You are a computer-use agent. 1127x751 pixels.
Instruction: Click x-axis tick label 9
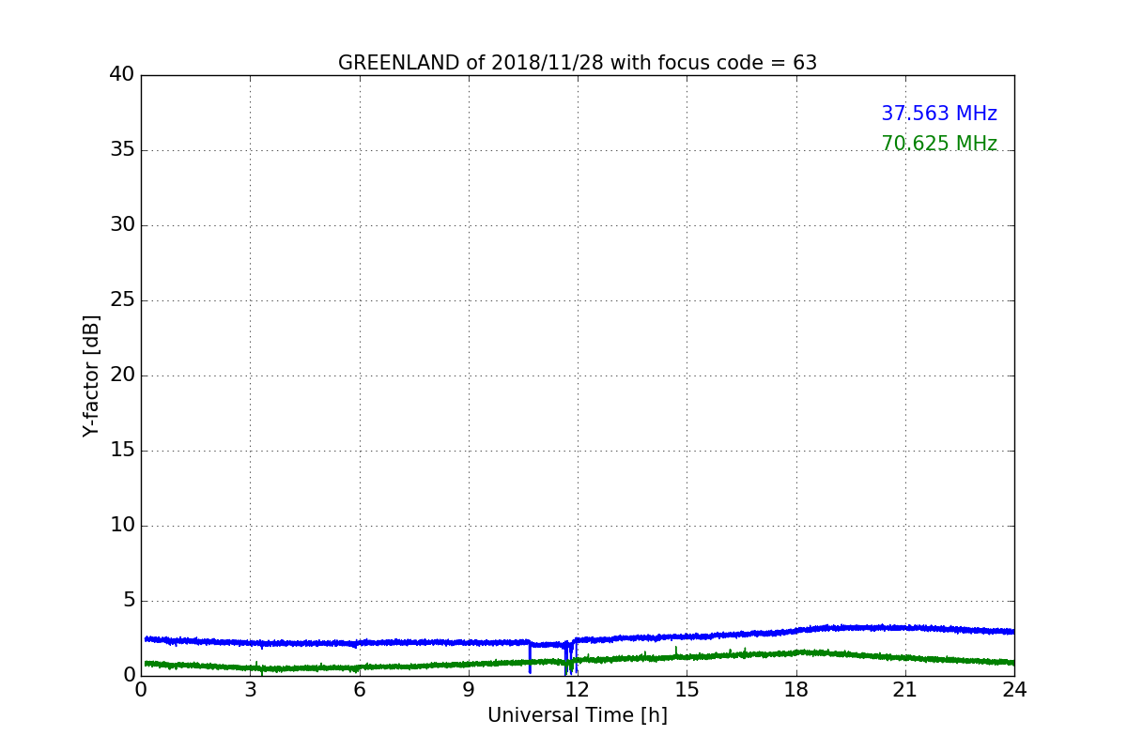469,689
